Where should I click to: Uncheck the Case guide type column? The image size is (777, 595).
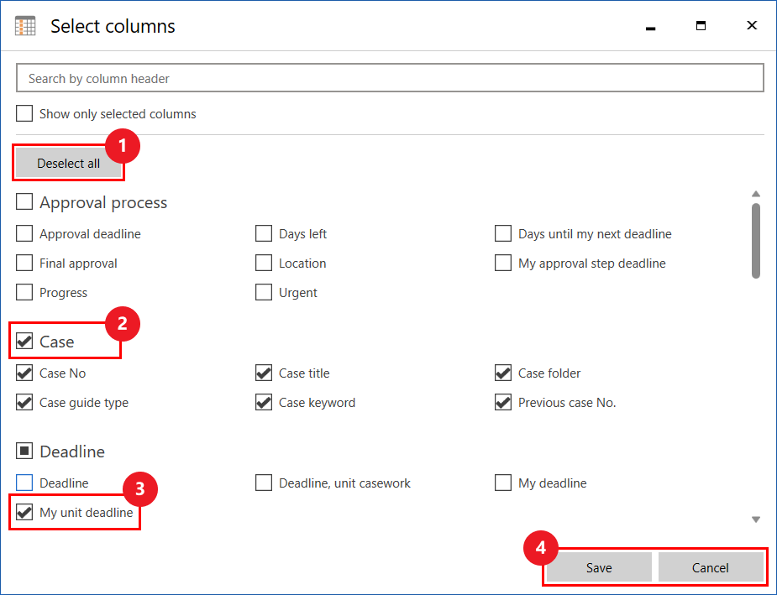coord(24,402)
